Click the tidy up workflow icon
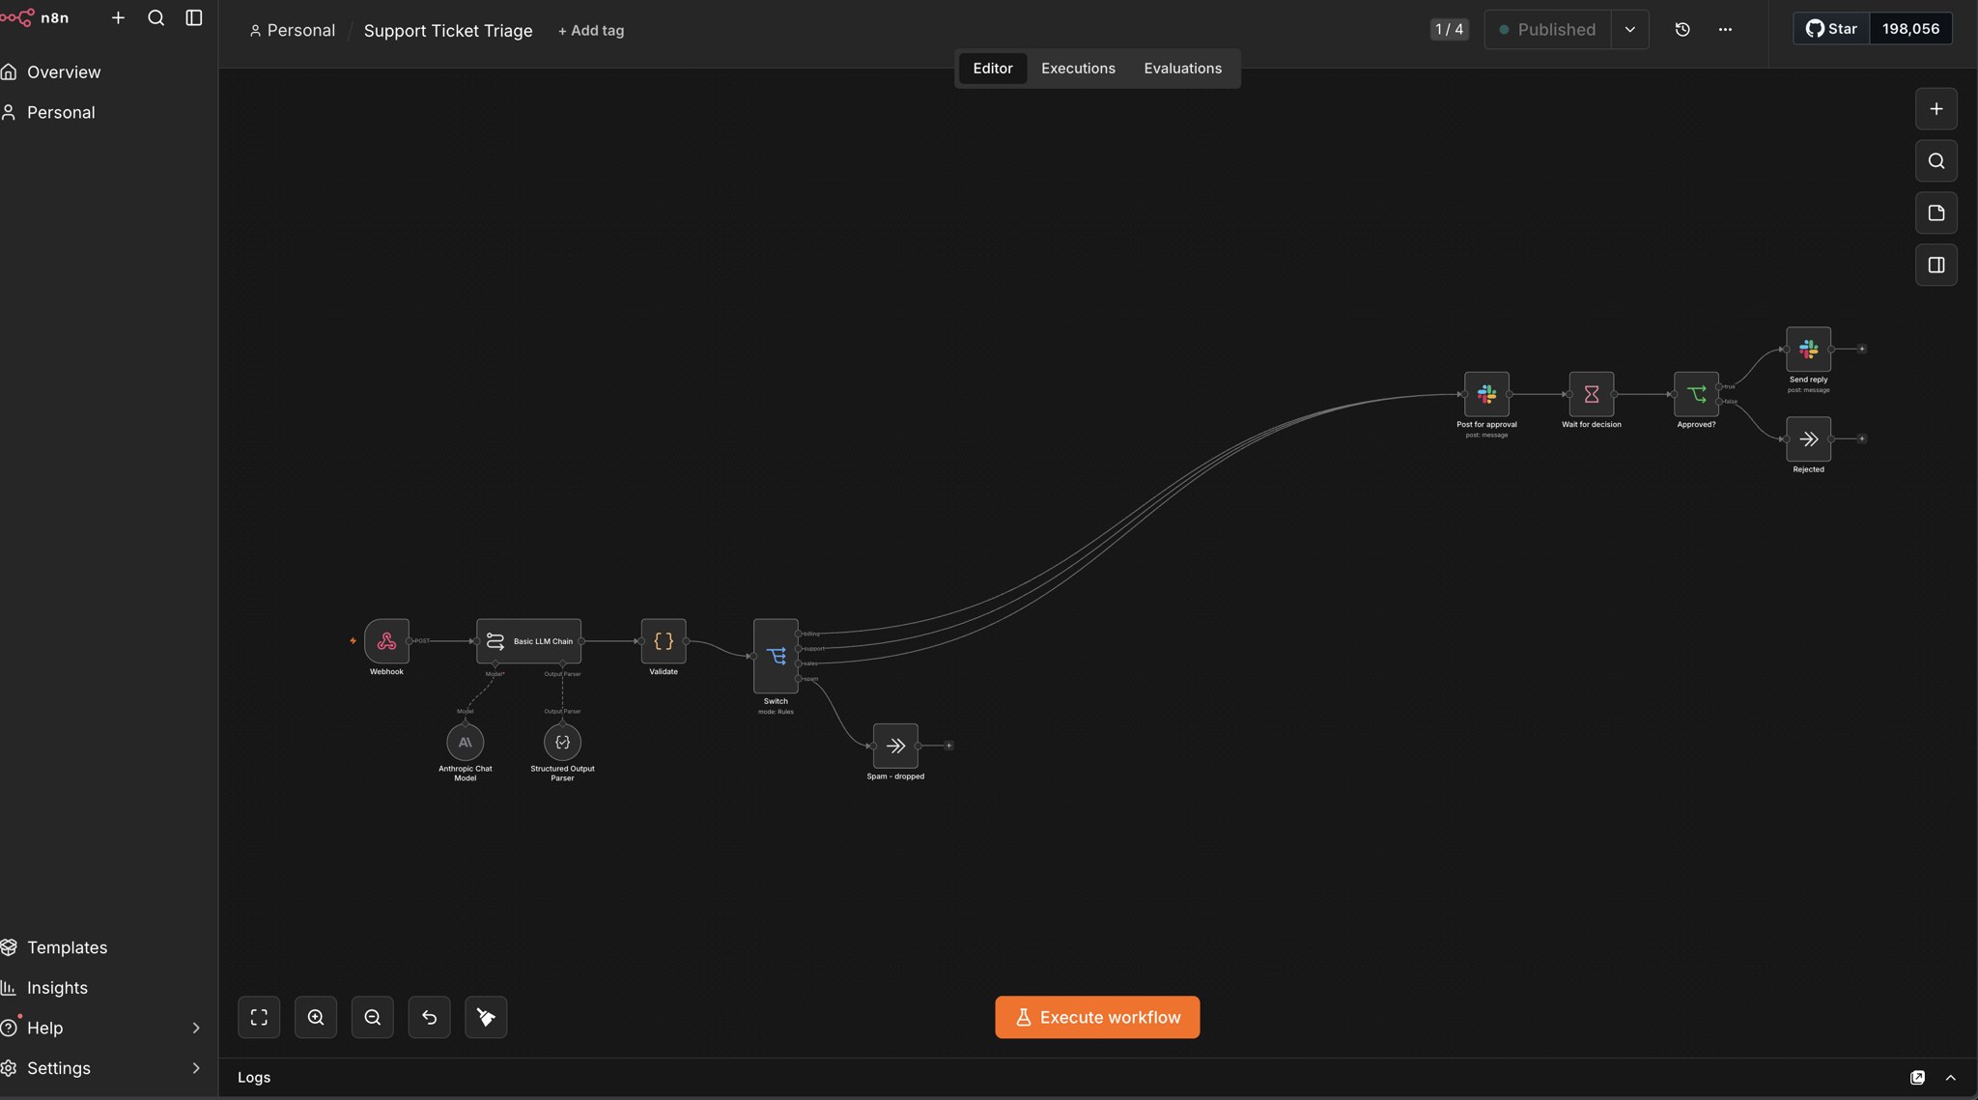This screenshot has width=1978, height=1100. pyautogui.click(x=486, y=1017)
